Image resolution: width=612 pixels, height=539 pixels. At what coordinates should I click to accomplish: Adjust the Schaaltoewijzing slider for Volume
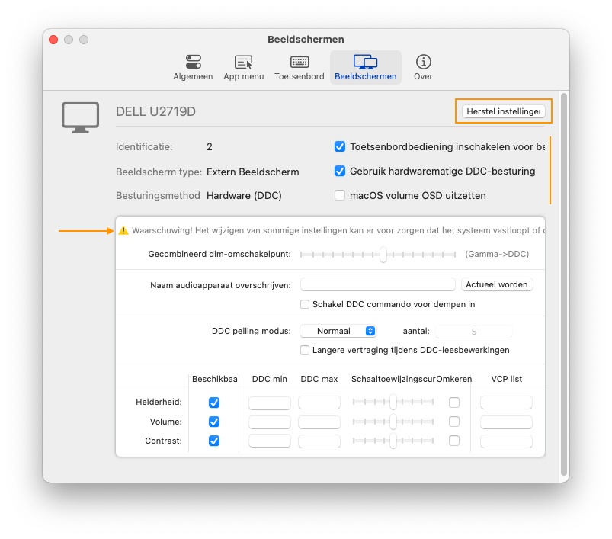coord(393,422)
